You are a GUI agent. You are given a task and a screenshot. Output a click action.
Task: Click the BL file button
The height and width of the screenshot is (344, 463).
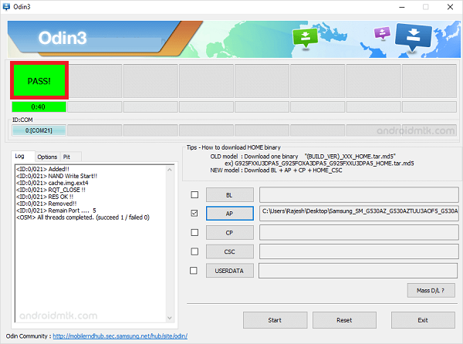point(230,195)
